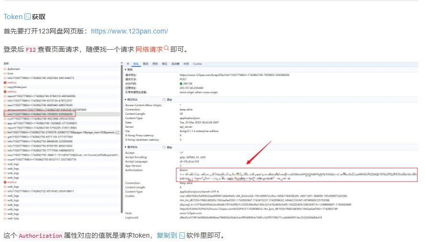
Task: Click the icon of the app-id?1502779863 request
Action: tap(5, 123)
